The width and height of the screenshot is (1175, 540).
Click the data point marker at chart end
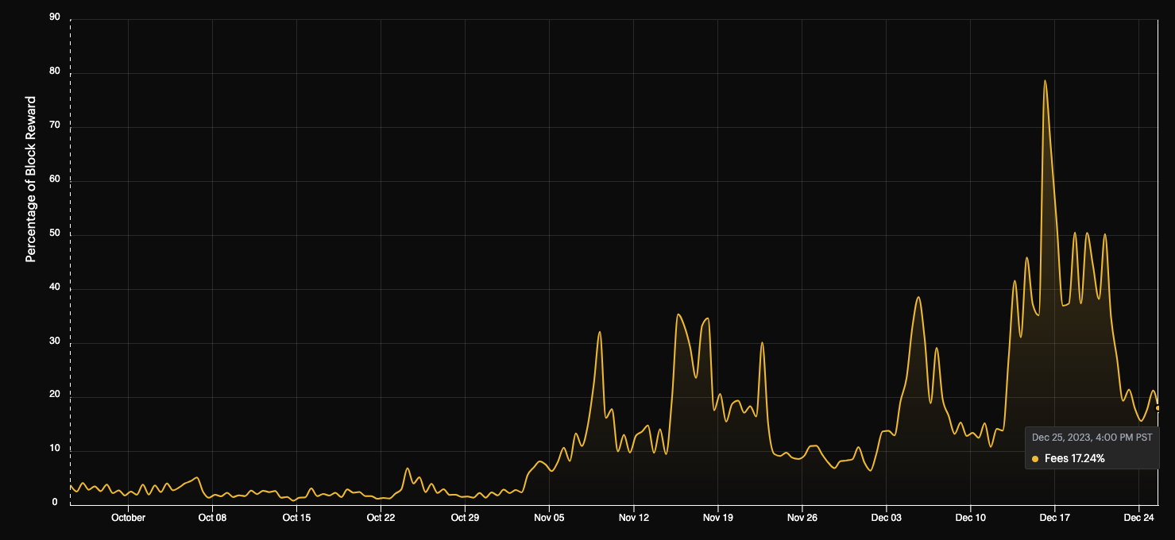(x=1158, y=408)
